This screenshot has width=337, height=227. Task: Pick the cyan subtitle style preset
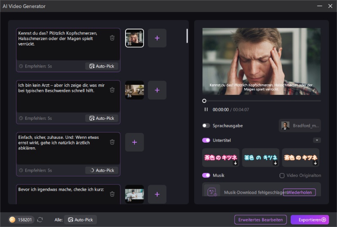[261, 157]
